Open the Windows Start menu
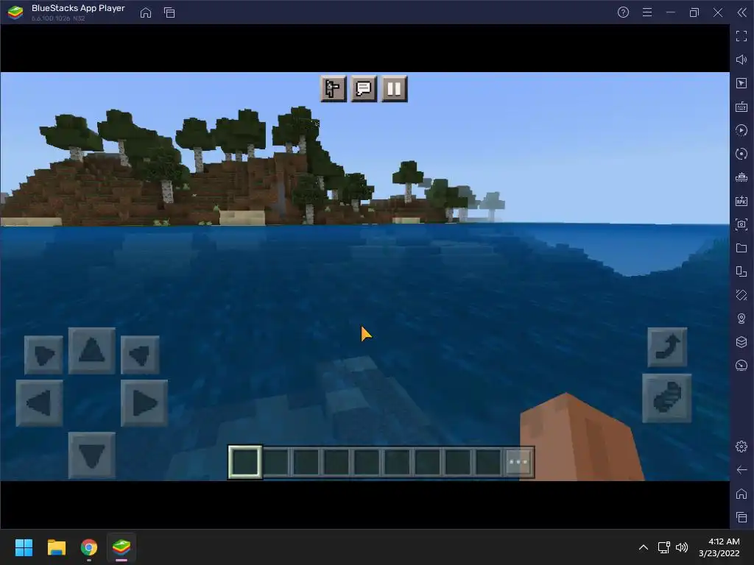The image size is (754, 565). [24, 547]
